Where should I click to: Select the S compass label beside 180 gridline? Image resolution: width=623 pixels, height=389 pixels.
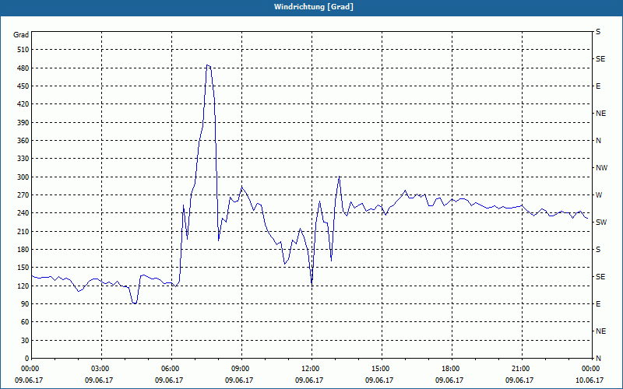pyautogui.click(x=598, y=249)
